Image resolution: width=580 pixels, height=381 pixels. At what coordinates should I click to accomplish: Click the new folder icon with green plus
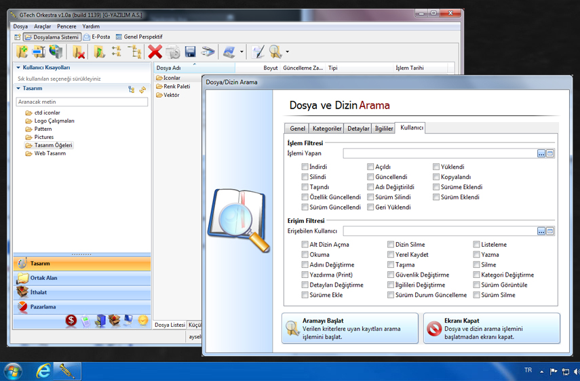(x=22, y=52)
